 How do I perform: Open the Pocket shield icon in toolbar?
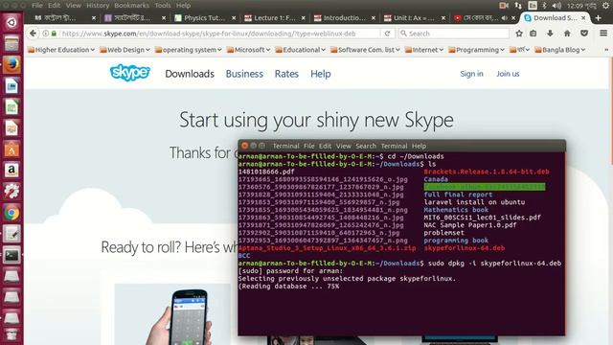pyautogui.click(x=584, y=34)
